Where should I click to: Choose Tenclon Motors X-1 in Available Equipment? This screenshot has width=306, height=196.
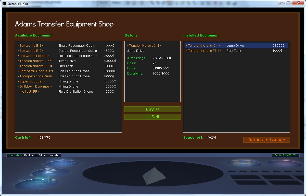point(66,61)
